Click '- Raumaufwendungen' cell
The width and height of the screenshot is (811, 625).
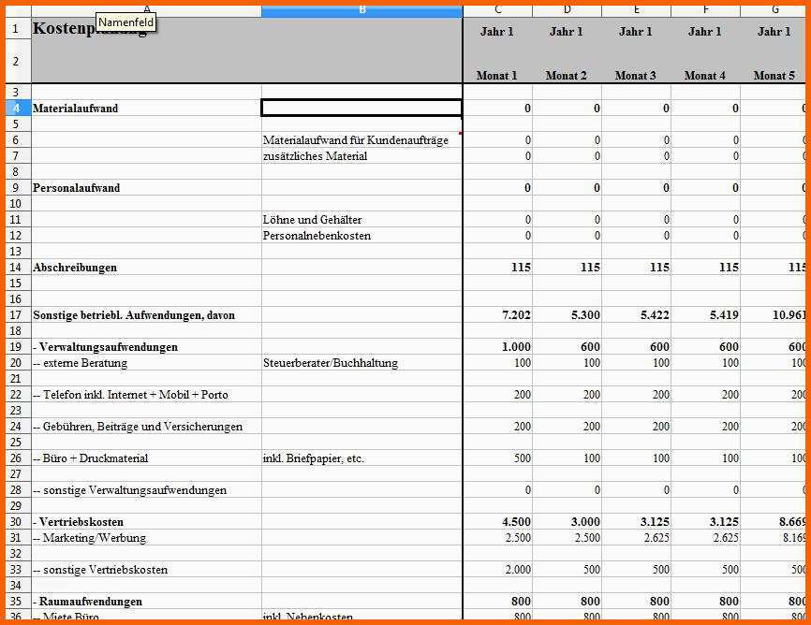coord(146,602)
